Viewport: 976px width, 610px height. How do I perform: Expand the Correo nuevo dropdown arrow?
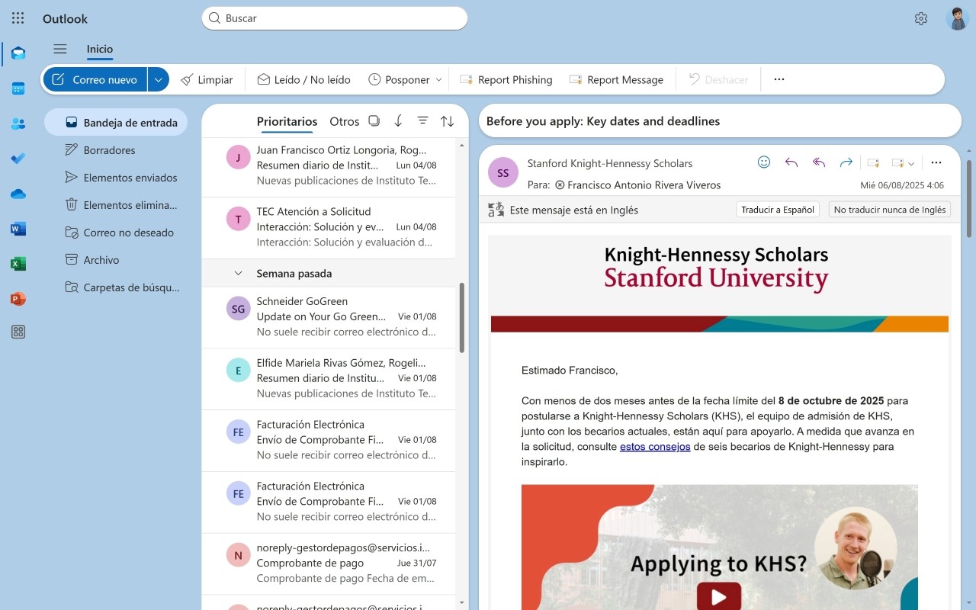[x=159, y=79]
